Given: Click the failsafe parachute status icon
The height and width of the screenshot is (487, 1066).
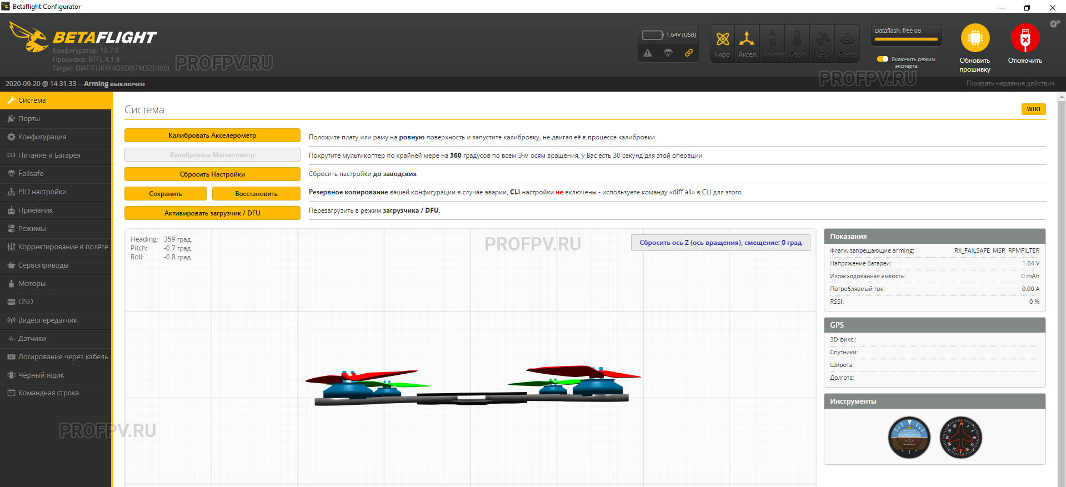Looking at the screenshot, I should coord(668,53).
